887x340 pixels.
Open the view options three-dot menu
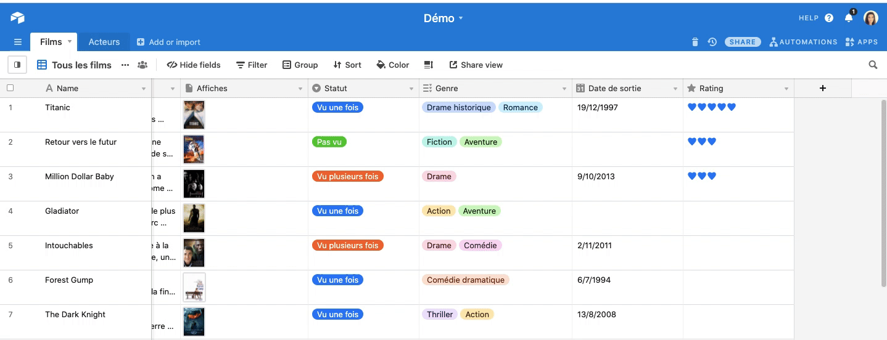(x=125, y=65)
